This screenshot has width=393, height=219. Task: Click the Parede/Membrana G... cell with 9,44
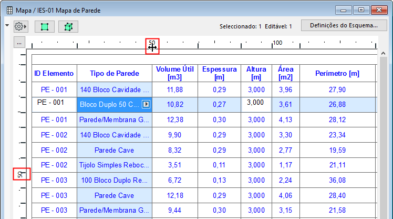[x=115, y=210]
